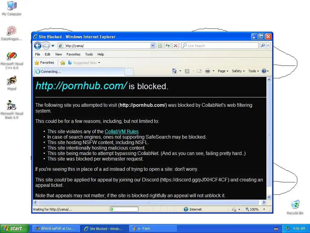Screen dimensions: 310x233
Task: Click the on-screen keyboard tray icon
Action: (x=276, y=229)
